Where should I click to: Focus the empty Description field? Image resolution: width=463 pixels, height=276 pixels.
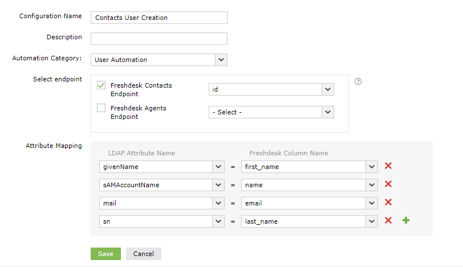tap(159, 38)
